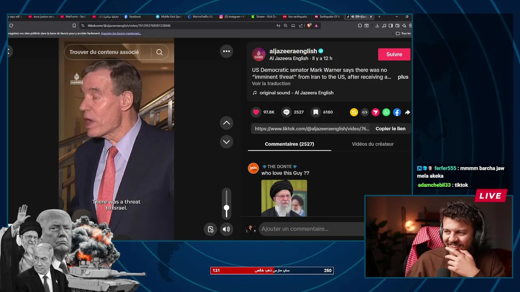Viewport: 520px width, 292px height.
Task: Share this page via address bar icon
Action: 301,26
